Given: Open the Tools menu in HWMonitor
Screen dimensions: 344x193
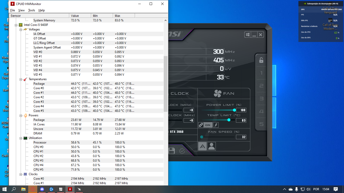Looking at the screenshot, I should pyautogui.click(x=31, y=10).
